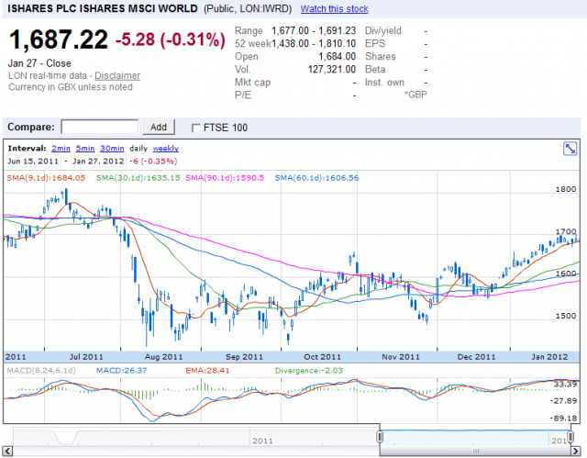Switch the interval to 5min

85,149
